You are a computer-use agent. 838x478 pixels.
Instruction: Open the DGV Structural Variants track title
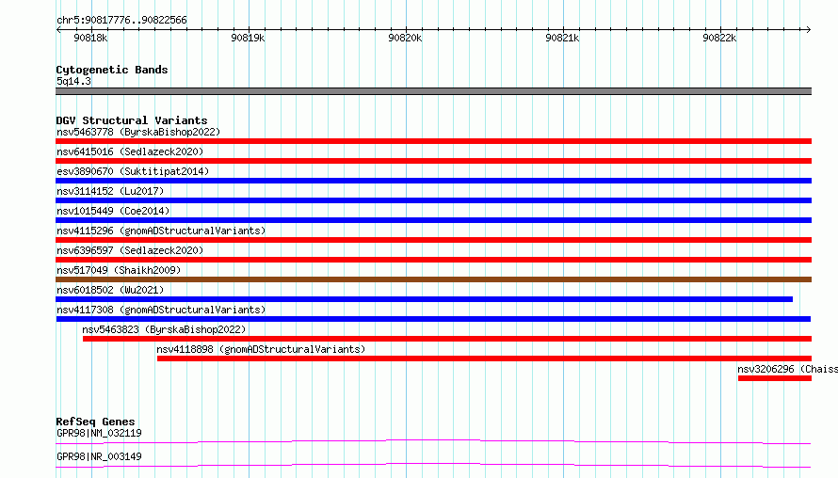pos(132,120)
